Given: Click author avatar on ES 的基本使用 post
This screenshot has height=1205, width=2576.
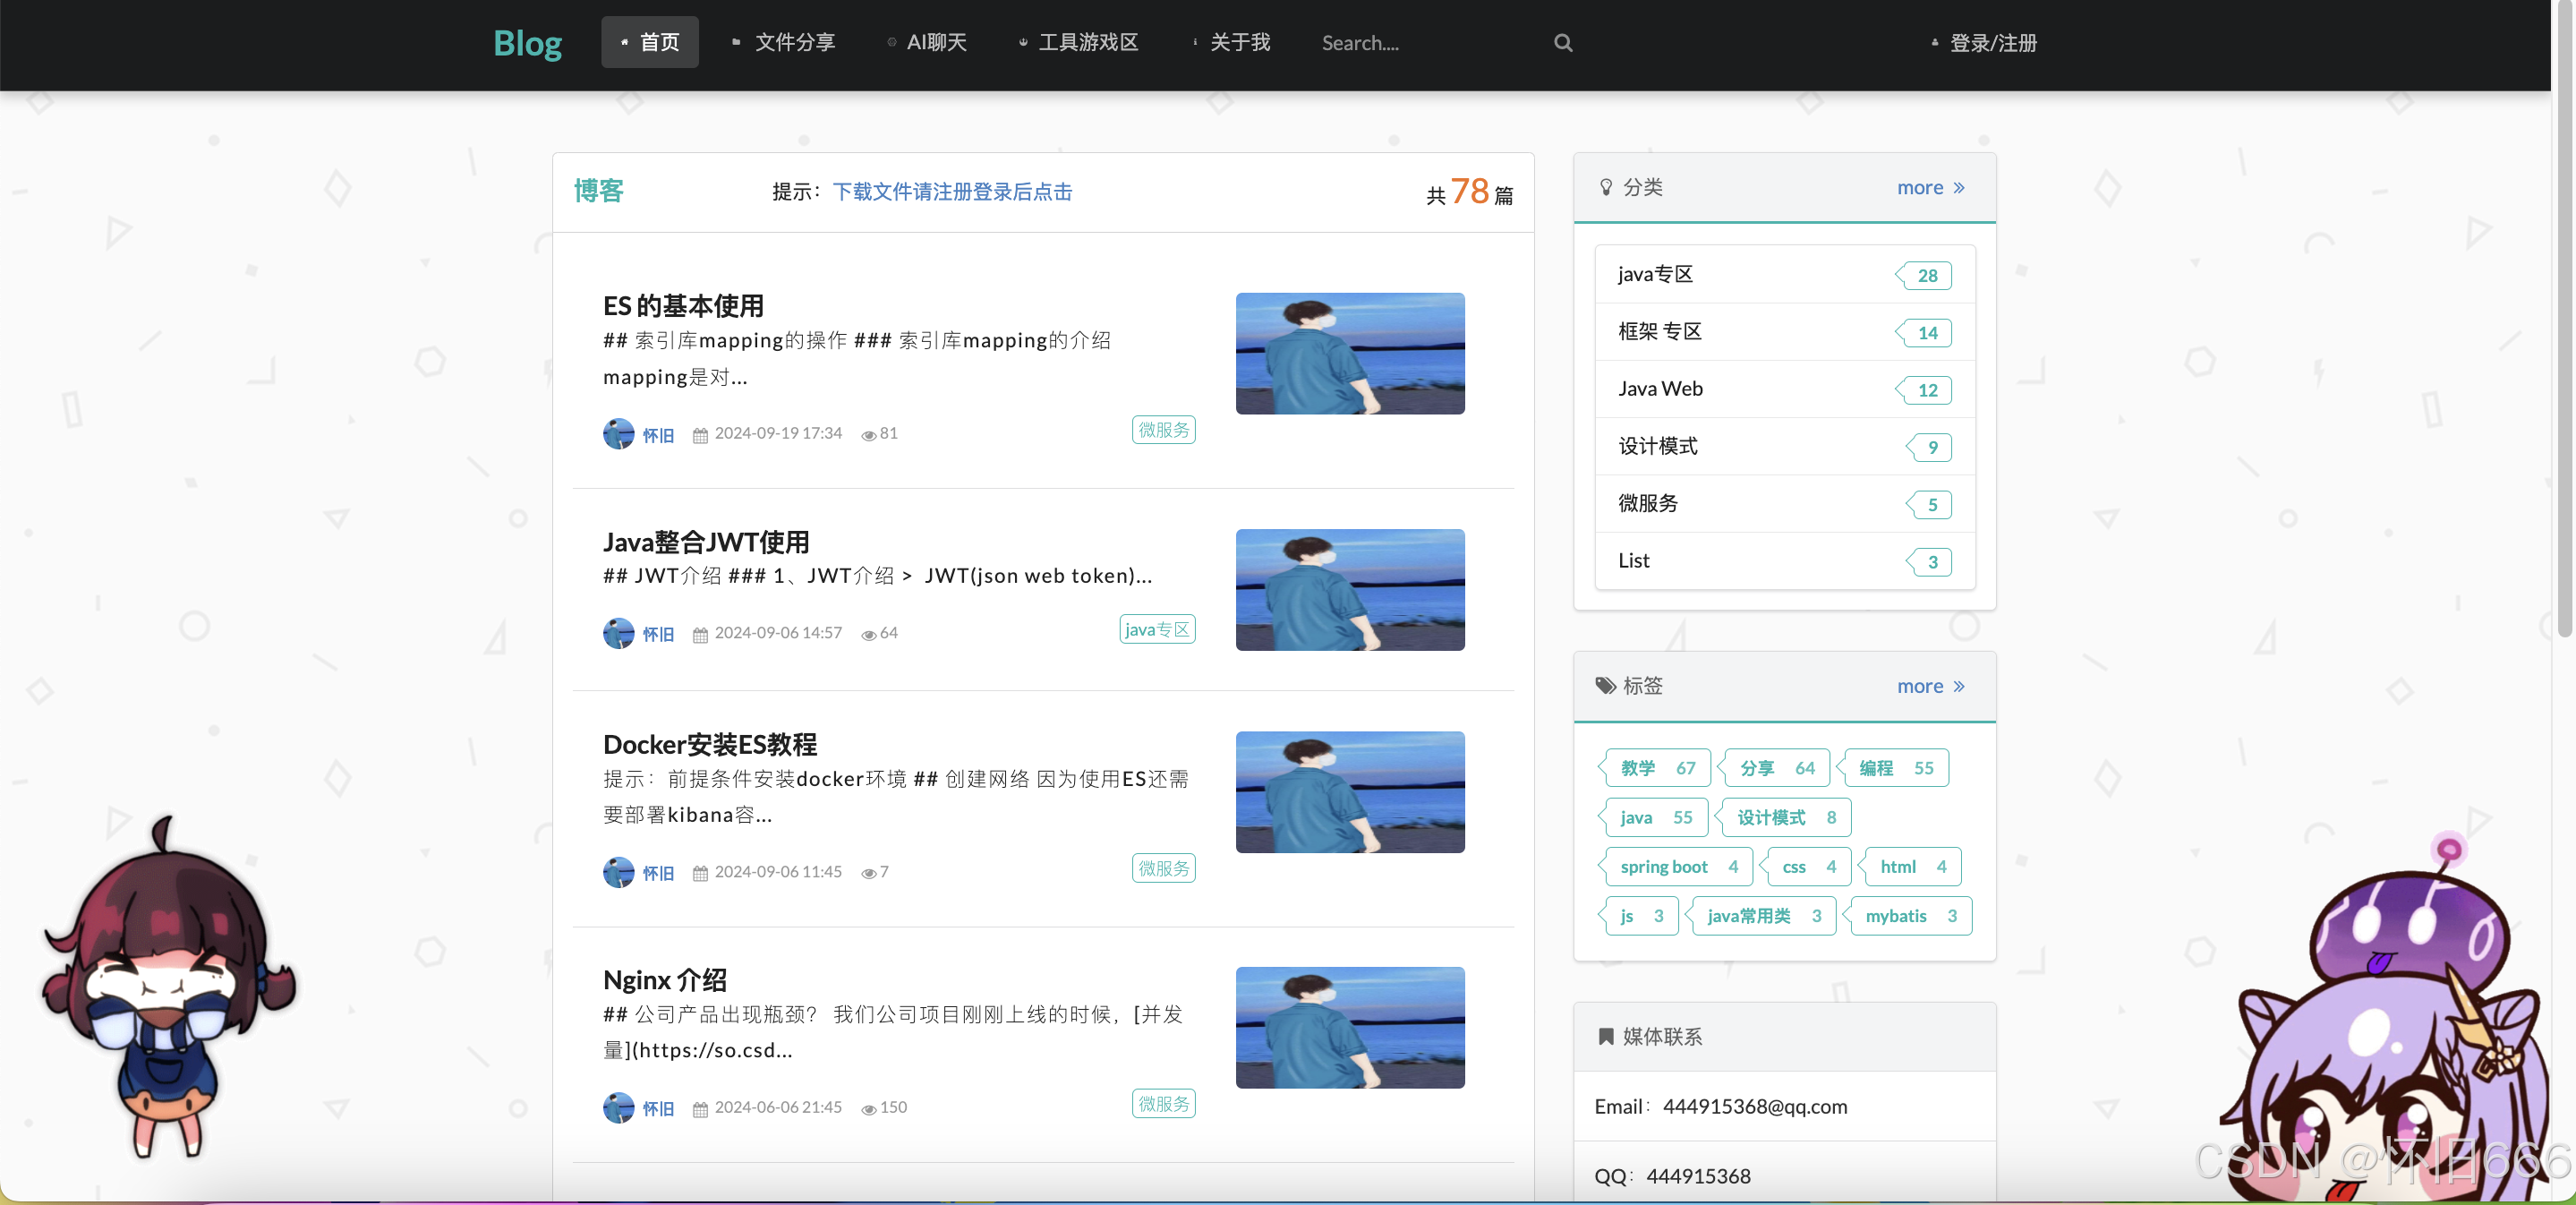Looking at the screenshot, I should click(x=618, y=433).
